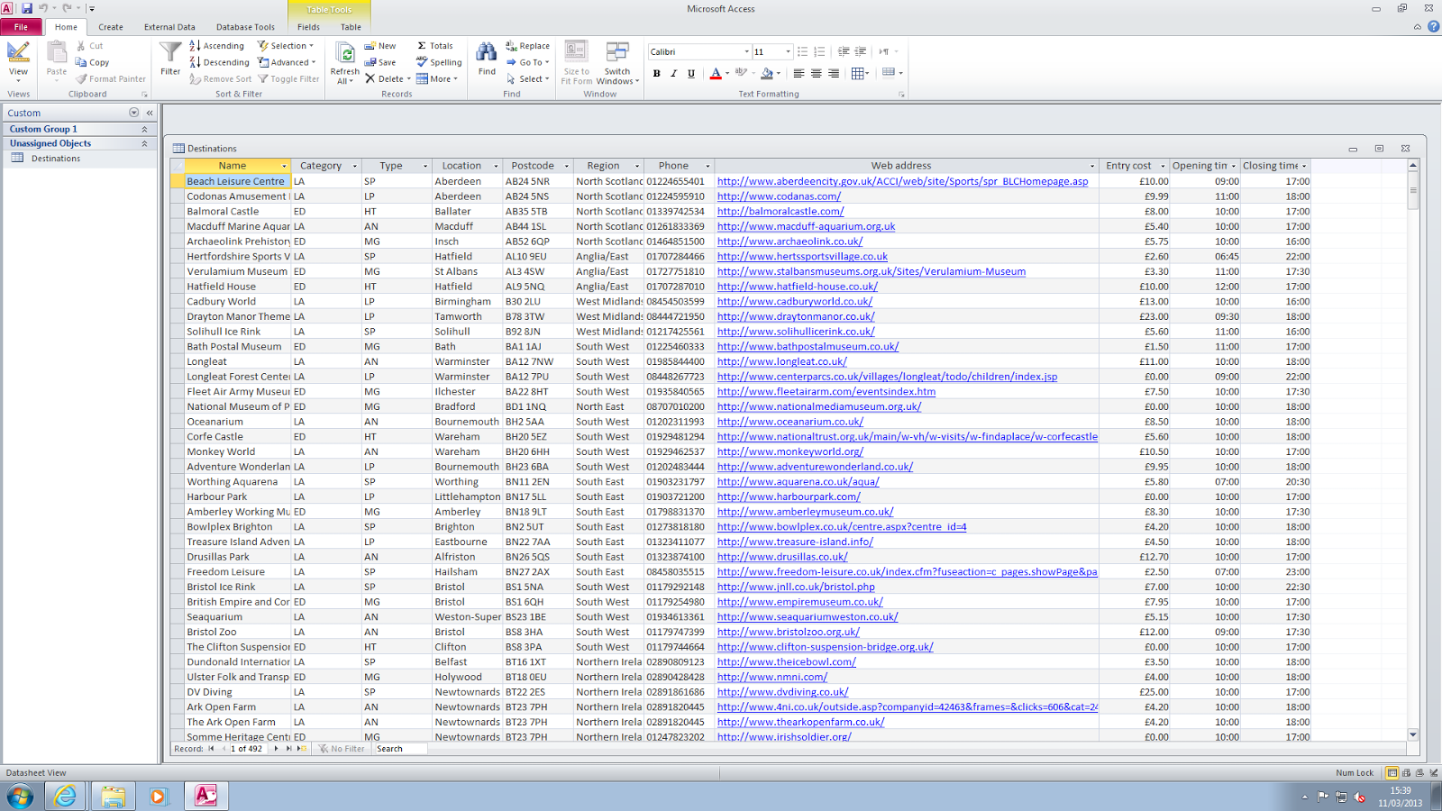Image resolution: width=1442 pixels, height=811 pixels.
Task: Open the Category column filter dropdown arrow
Action: tap(354, 166)
